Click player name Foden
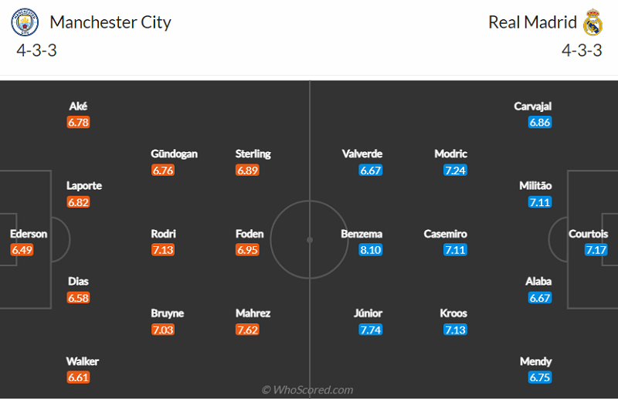This screenshot has width=618, height=399. pos(250,234)
